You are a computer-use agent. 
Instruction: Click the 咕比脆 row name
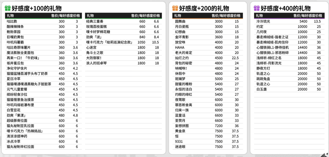[12, 21]
